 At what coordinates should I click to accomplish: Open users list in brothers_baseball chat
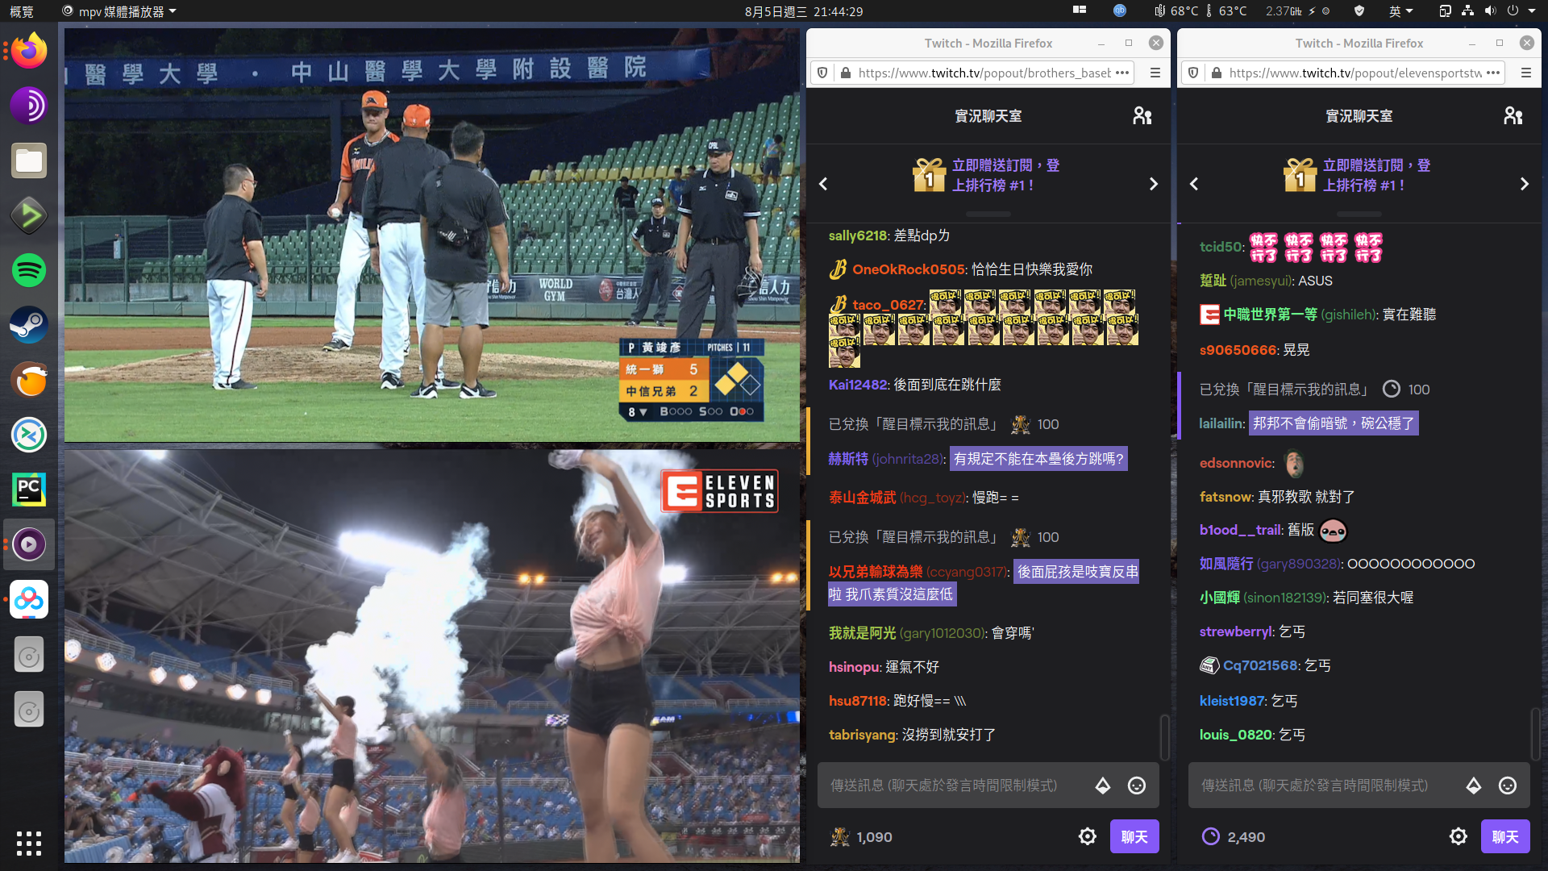1142,116
